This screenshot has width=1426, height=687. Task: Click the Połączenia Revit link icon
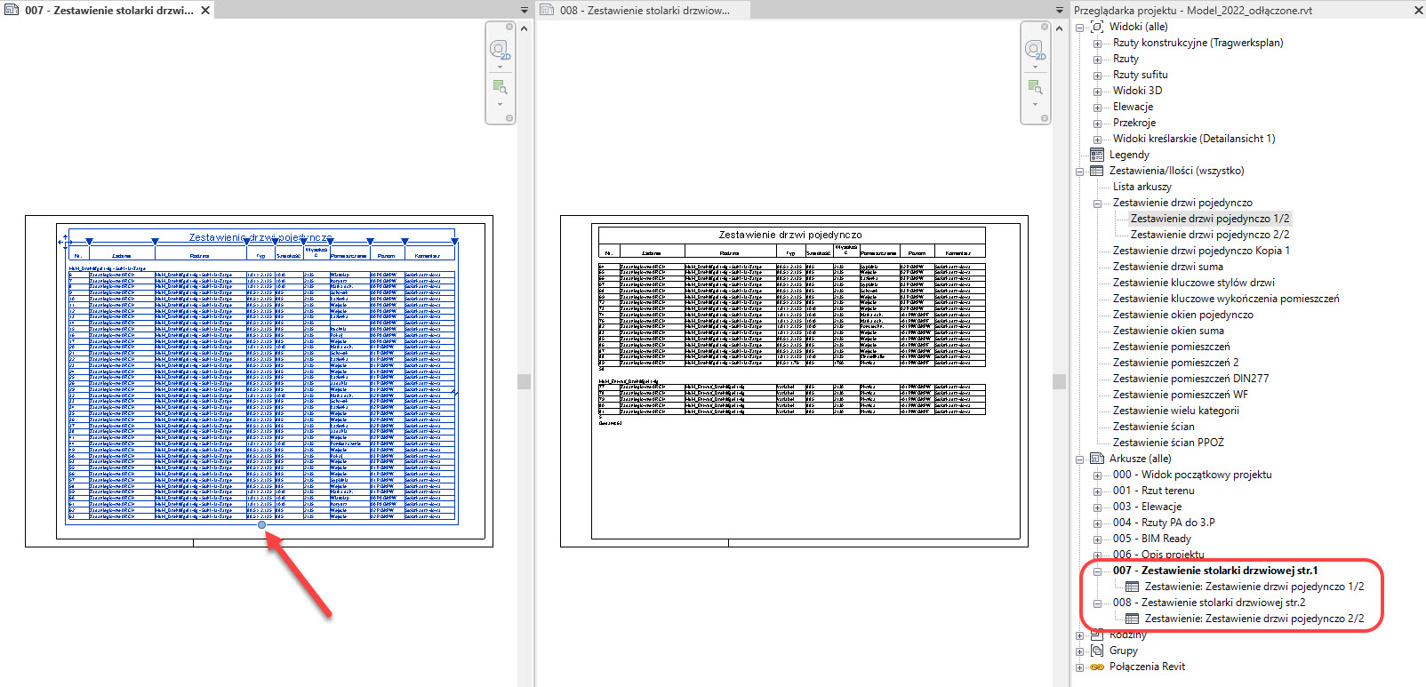[1097, 667]
